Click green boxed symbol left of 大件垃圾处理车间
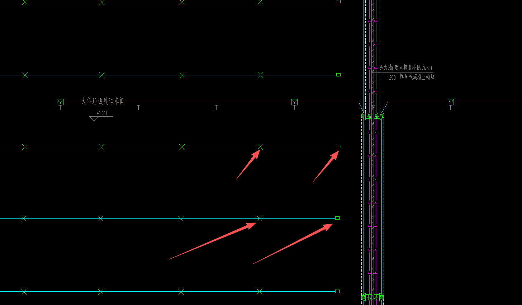 [x=60, y=102]
